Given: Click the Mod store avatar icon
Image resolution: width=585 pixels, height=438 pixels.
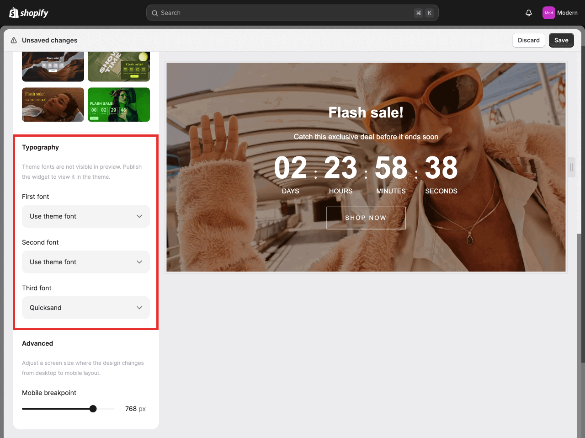Looking at the screenshot, I should click(x=548, y=13).
